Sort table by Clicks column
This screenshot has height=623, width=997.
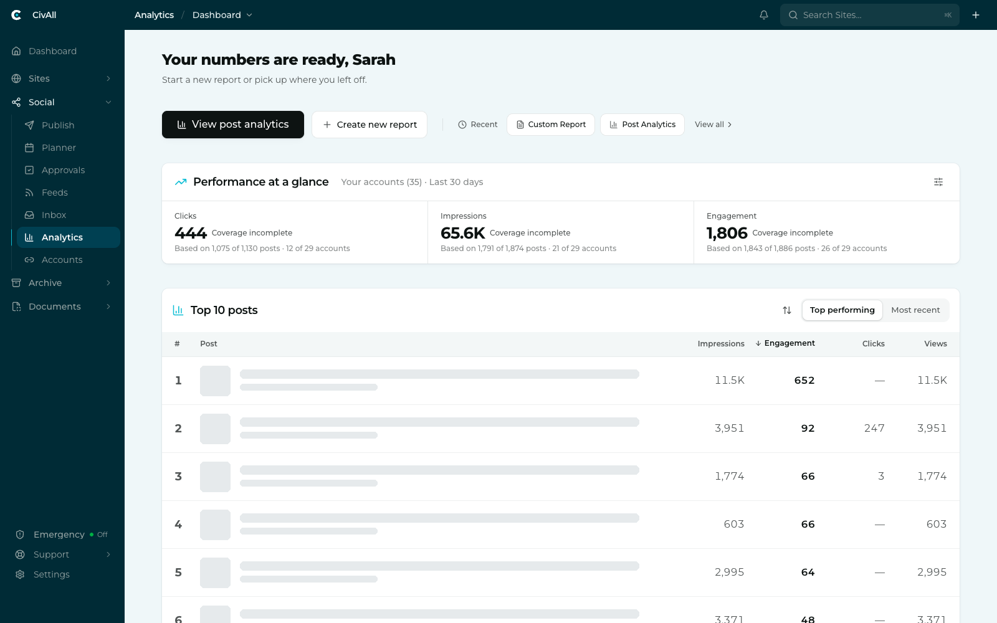point(873,344)
